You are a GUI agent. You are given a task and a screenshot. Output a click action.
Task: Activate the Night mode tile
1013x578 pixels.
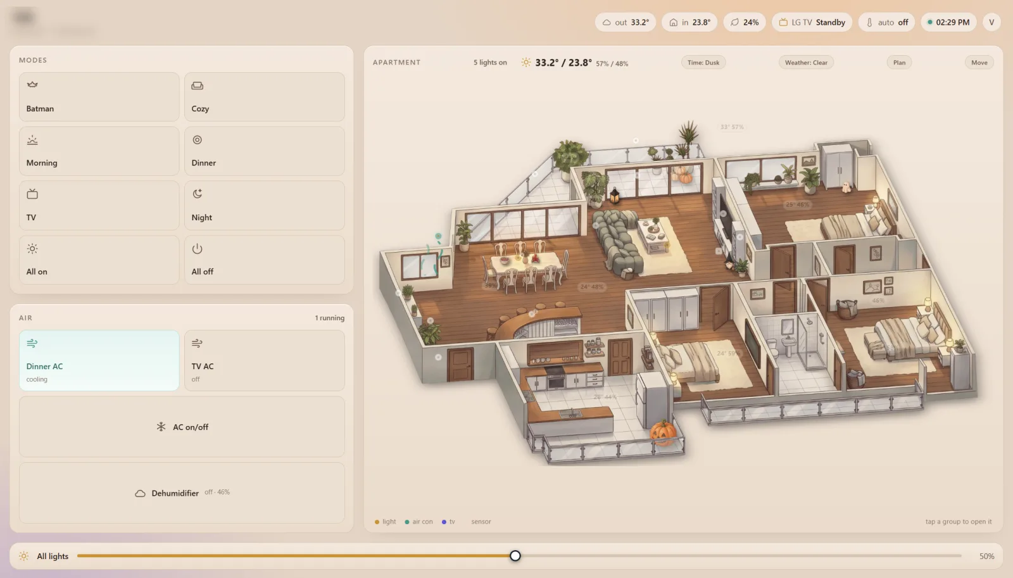click(x=265, y=206)
